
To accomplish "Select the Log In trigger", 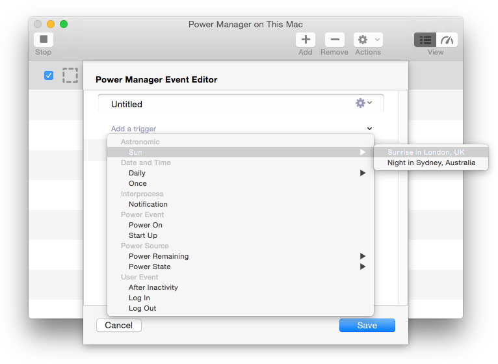I will click(x=241, y=298).
